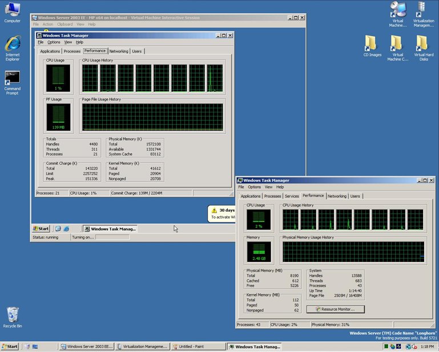Switch to Virtualization Manageme... taskbar button
This screenshot has height=352, width=439.
coord(142,347)
